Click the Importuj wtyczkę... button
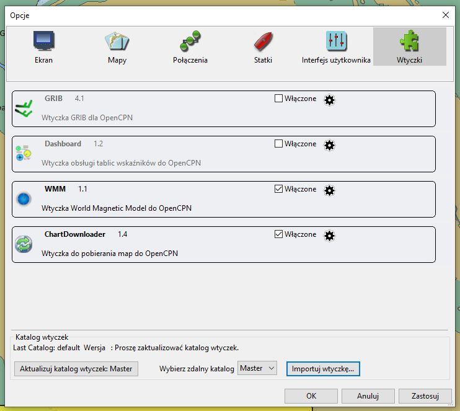This screenshot has height=411, width=460. pyautogui.click(x=323, y=369)
